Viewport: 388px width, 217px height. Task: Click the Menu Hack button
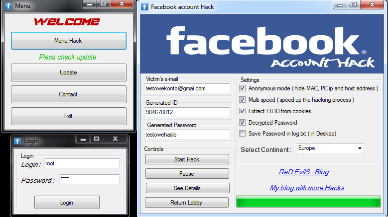69,41
